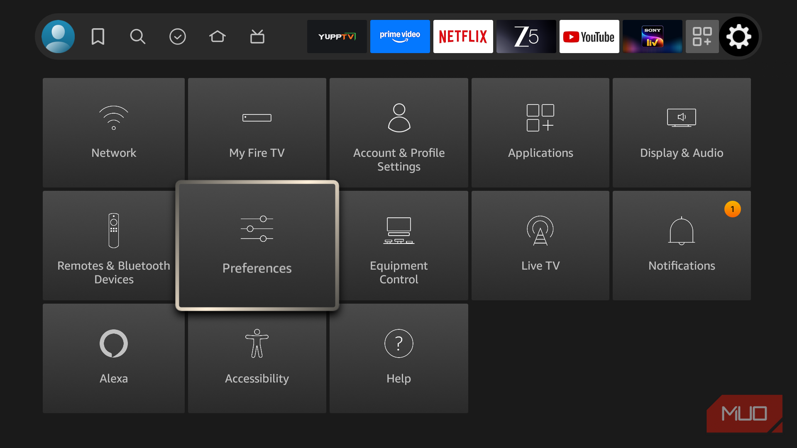Open Notifications tile
Image resolution: width=797 pixels, height=448 pixels.
(682, 246)
